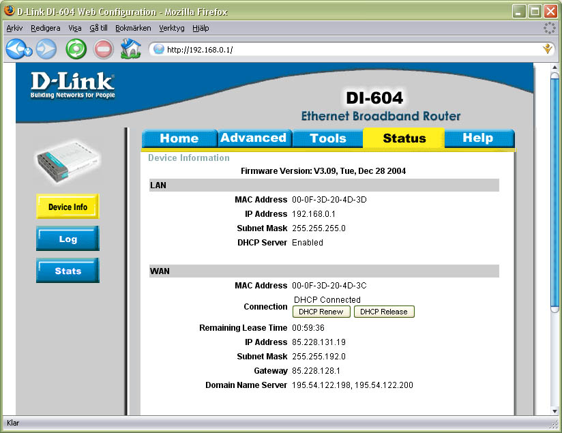Click the D-Link logo
This screenshot has width=562, height=433.
(x=72, y=85)
